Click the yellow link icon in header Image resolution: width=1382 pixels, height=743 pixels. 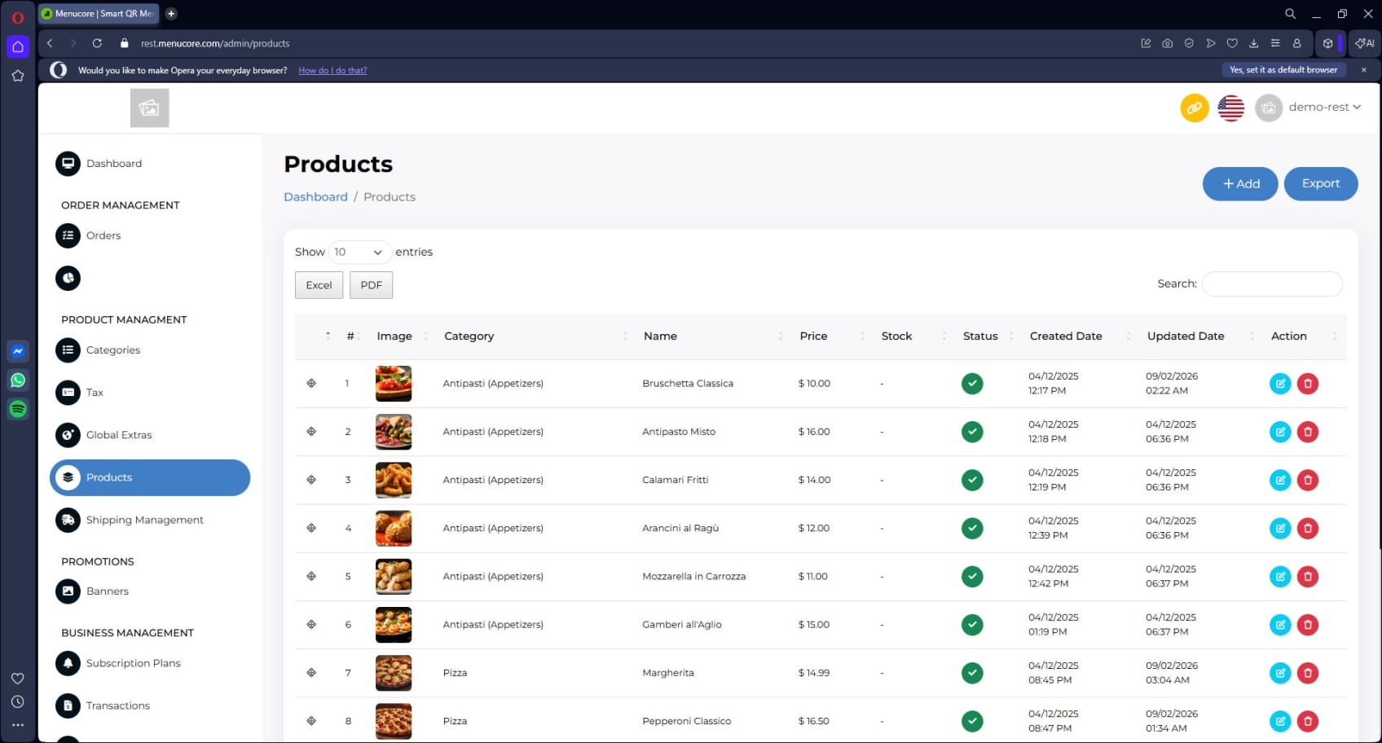pyautogui.click(x=1194, y=108)
